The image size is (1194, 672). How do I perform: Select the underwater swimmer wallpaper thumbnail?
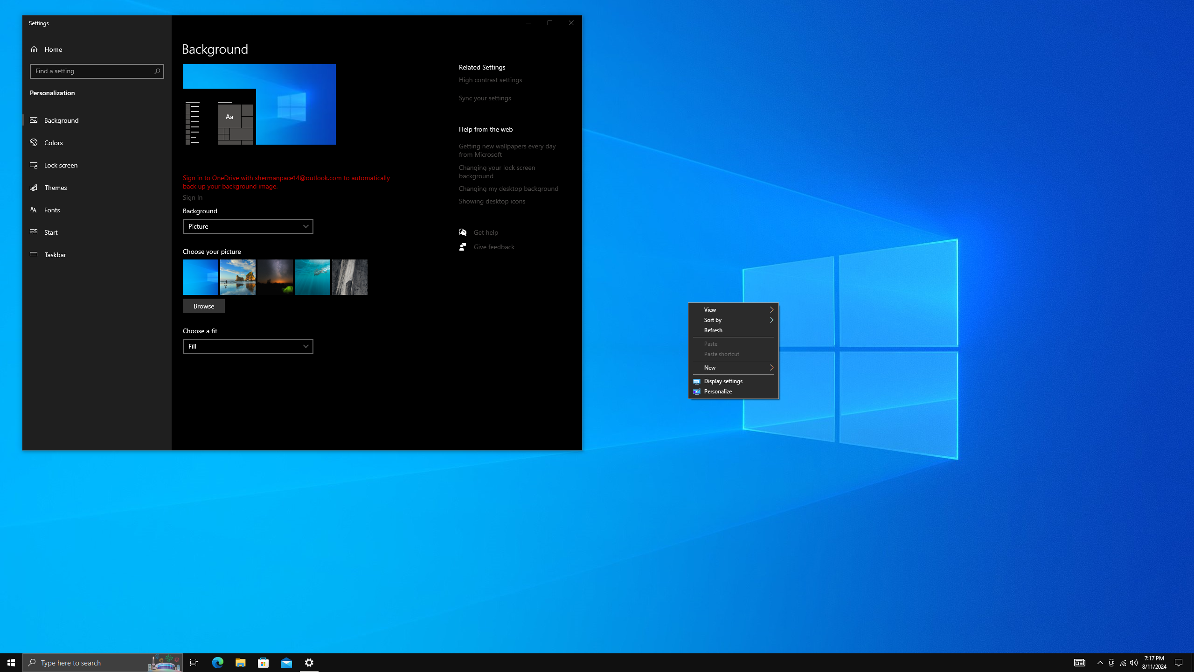click(312, 277)
